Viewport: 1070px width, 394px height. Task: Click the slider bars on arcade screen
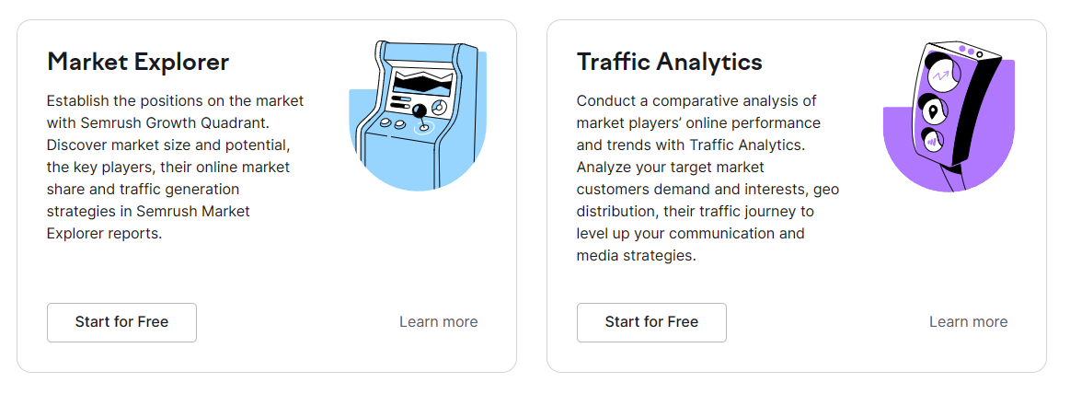tap(401, 102)
